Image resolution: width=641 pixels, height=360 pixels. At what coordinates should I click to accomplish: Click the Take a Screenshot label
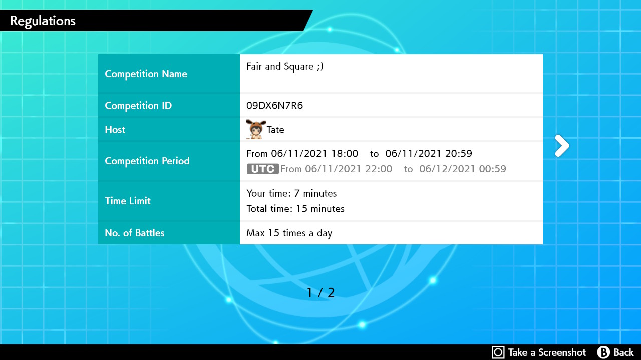(547, 352)
